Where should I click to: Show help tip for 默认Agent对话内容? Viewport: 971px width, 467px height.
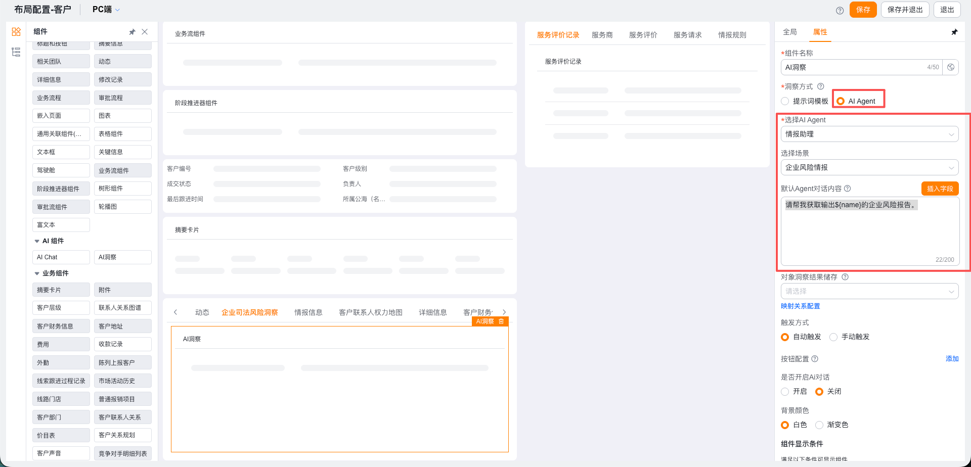coord(848,189)
